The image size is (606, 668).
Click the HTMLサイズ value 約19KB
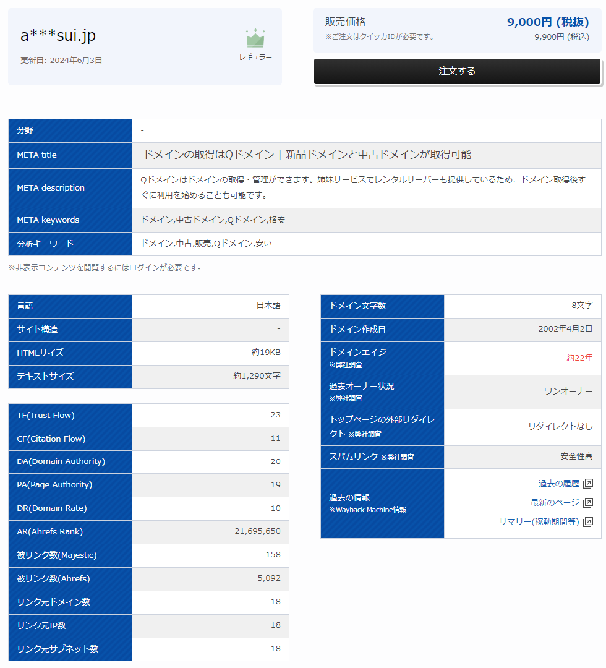point(266,353)
